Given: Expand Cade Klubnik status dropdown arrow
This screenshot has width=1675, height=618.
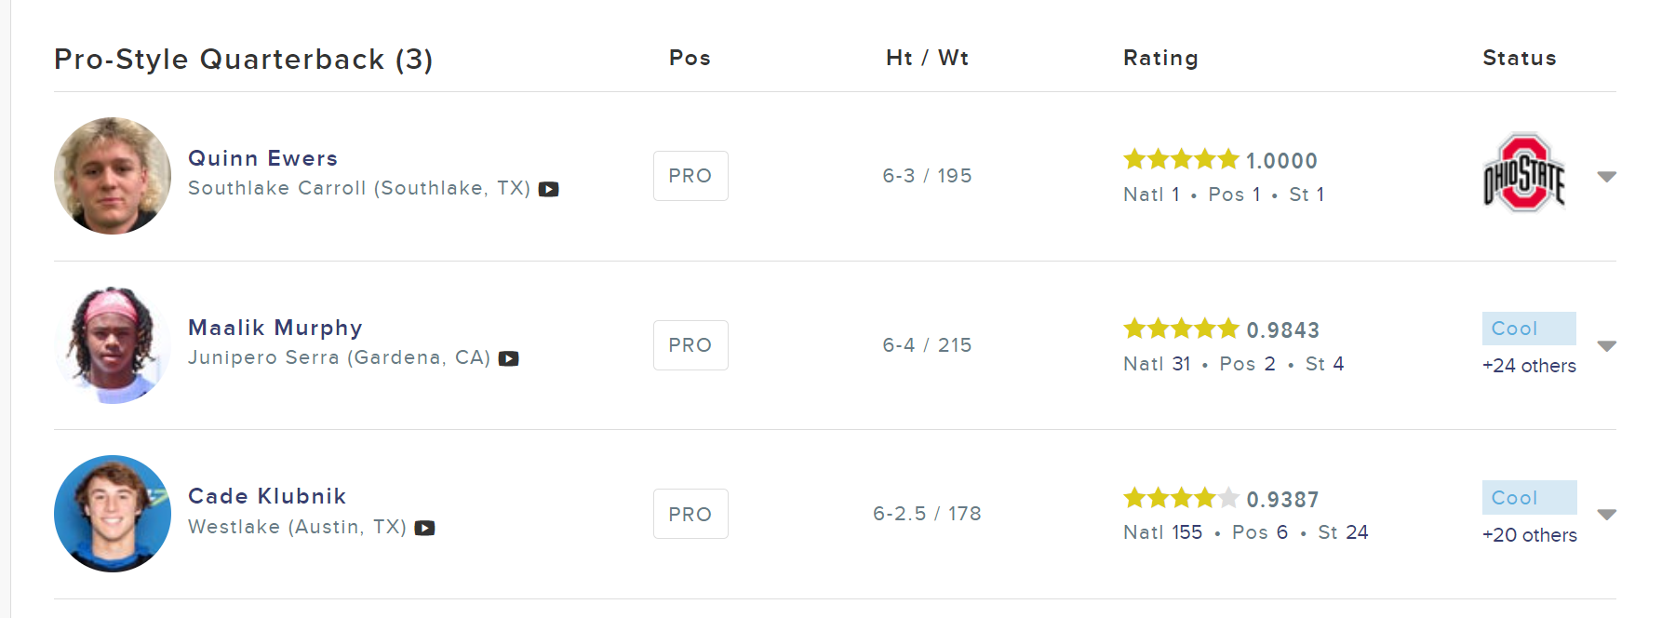Looking at the screenshot, I should click(1606, 514).
